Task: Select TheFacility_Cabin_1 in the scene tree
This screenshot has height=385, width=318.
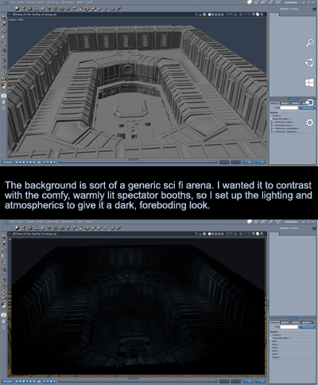Action: click(x=284, y=122)
